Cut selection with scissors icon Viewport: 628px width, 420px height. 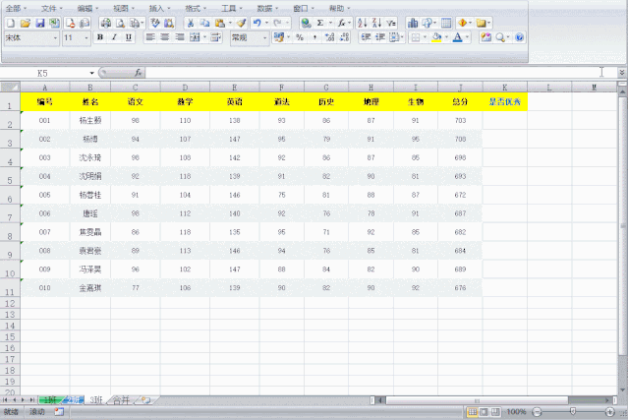pyautogui.click(x=191, y=24)
